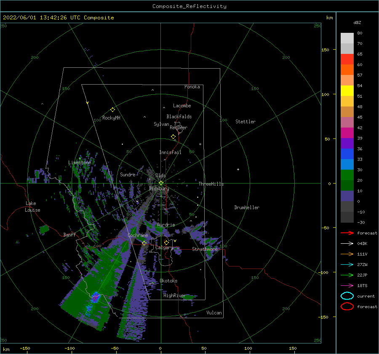Click the cyan 27ZW arrow icon
379x354 pixels.
pos(347,265)
